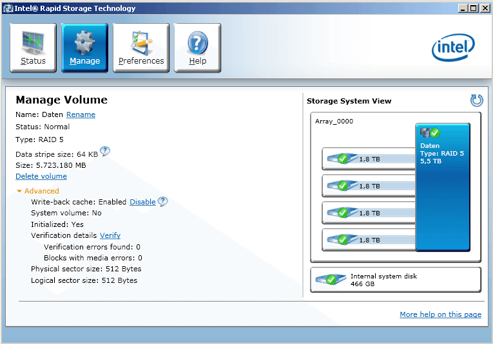Click the Storage System View heading
Screen dimensions: 493x344
(x=349, y=101)
